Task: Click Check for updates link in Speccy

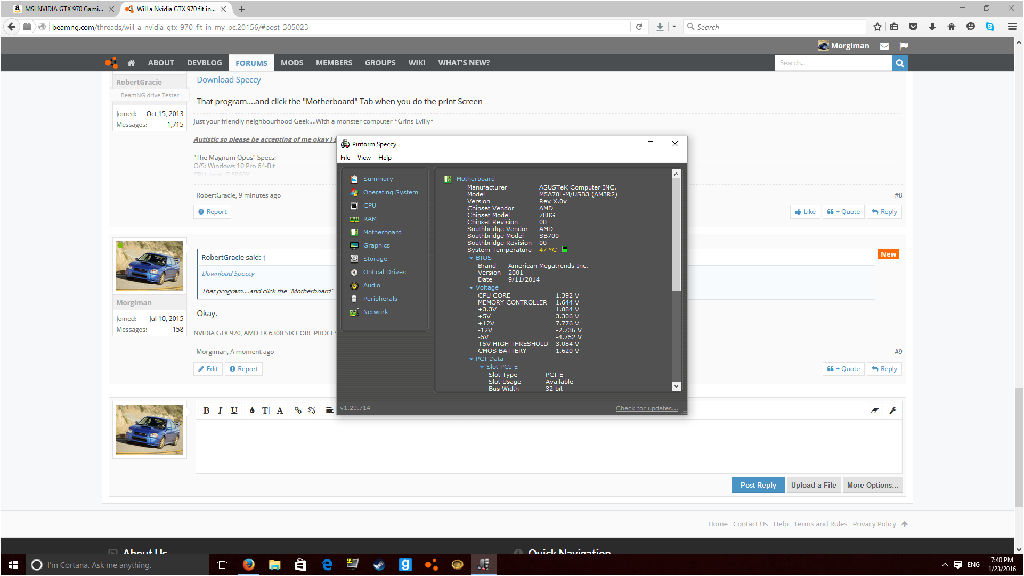Action: coord(647,408)
